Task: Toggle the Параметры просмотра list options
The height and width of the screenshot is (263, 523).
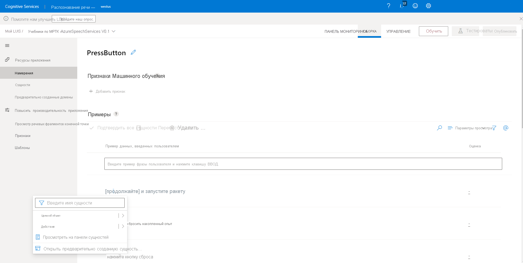Action: click(x=450, y=128)
